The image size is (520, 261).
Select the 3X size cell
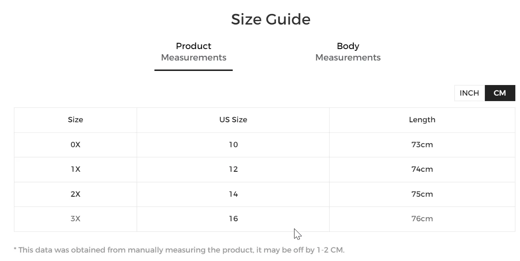click(75, 219)
